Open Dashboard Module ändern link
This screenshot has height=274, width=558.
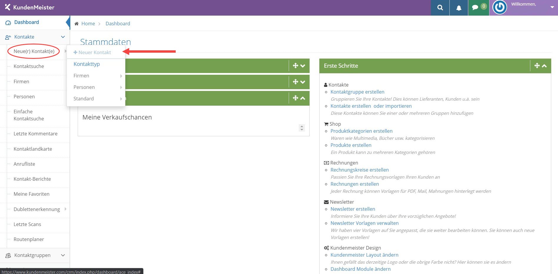coord(361,269)
